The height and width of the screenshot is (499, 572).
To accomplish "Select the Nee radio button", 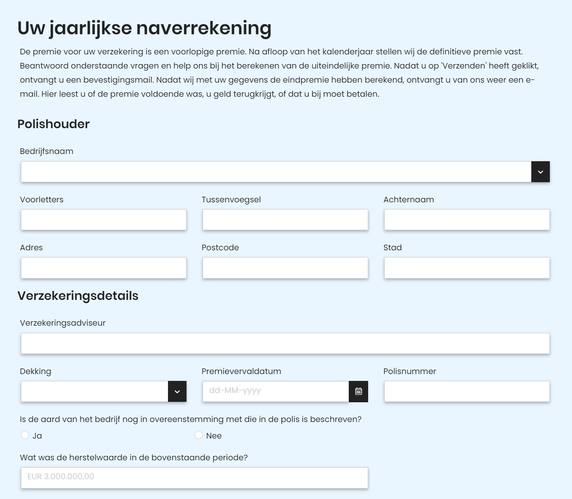I will coord(199,435).
